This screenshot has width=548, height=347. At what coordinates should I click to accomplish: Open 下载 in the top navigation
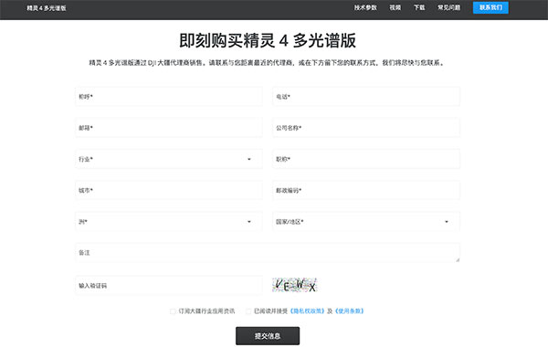[x=419, y=7]
